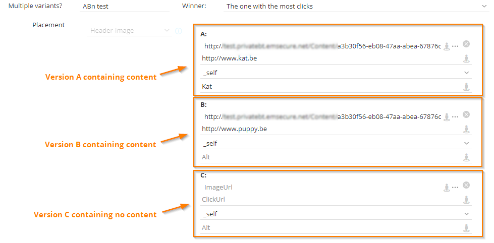
Task: Open ellipsis menu for variant C image
Action: (x=455, y=187)
